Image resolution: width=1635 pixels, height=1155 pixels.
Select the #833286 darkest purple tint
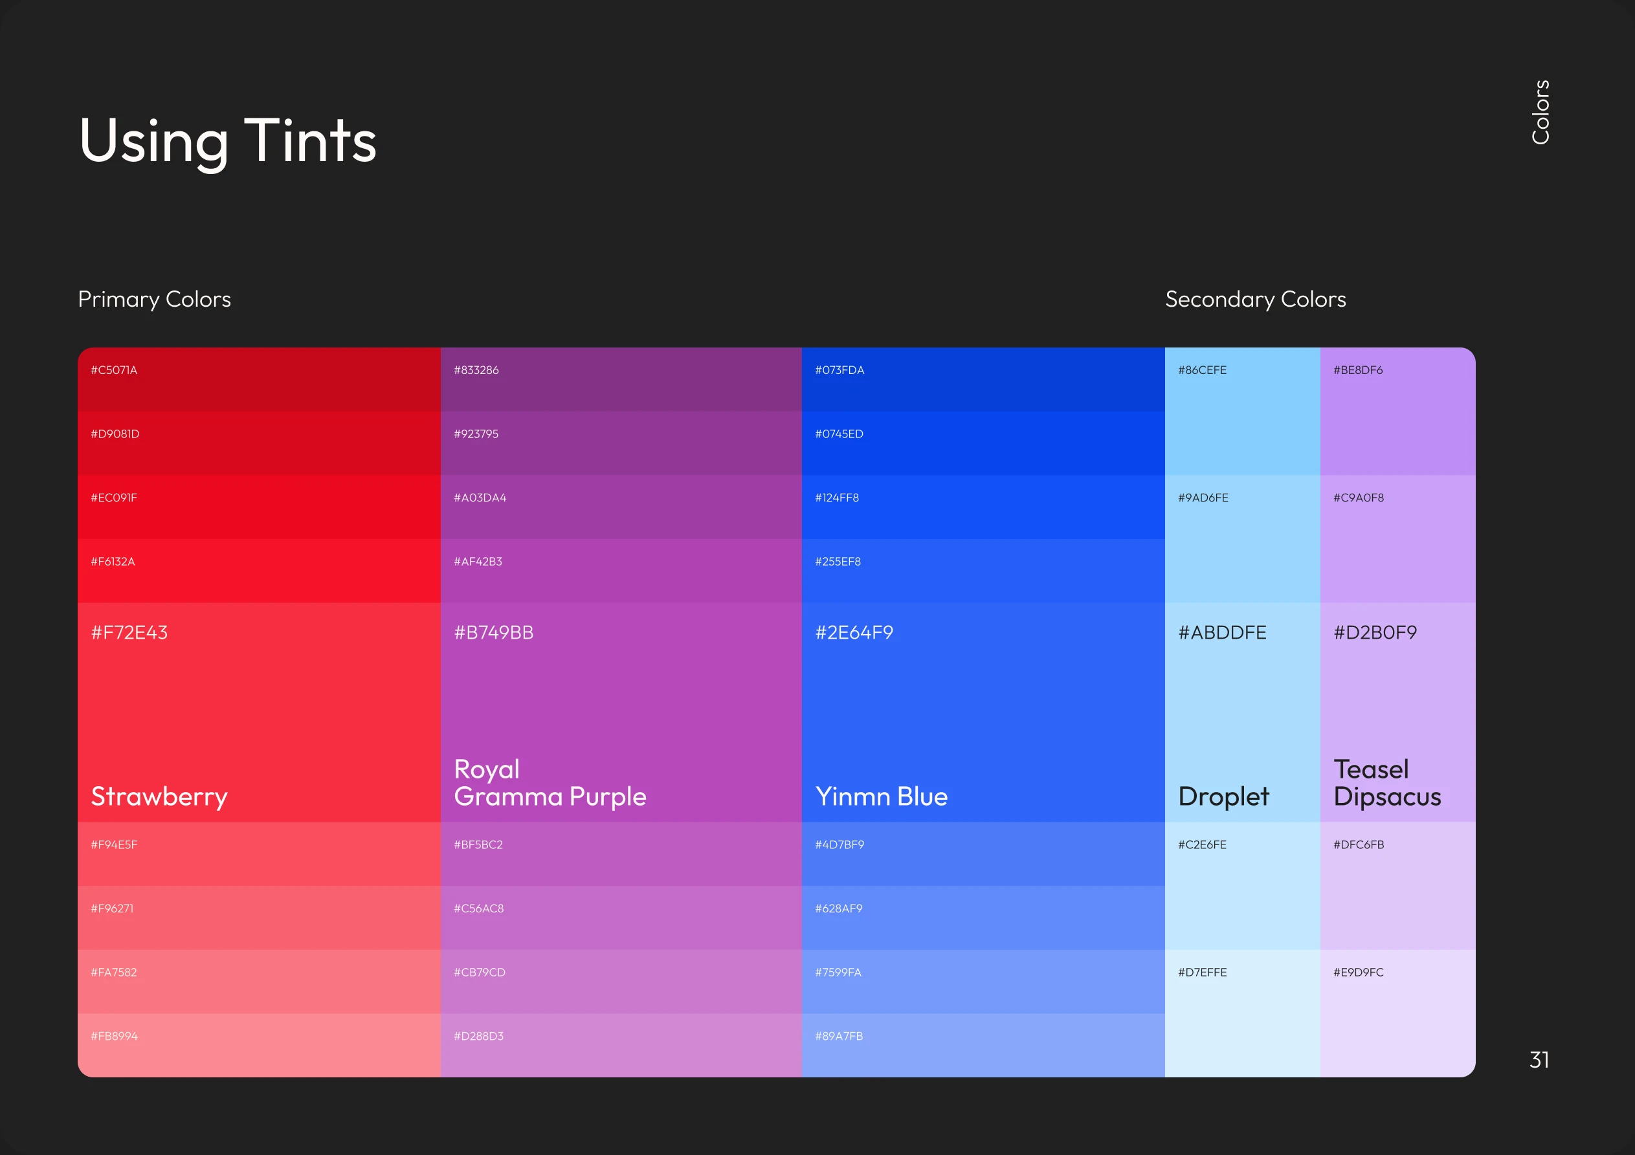619,377
